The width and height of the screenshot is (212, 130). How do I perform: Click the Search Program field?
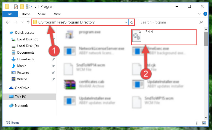pos(170,22)
